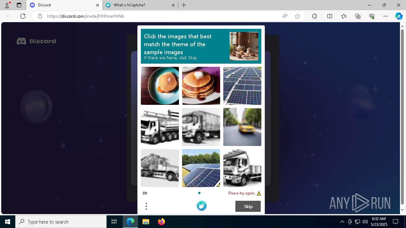Open browser Extensions puzzle icon
This screenshot has height=228, width=406.
coord(314,16)
